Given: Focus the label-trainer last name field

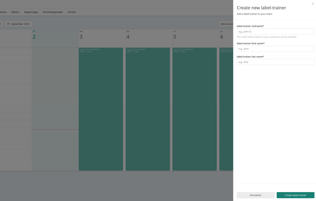Looking at the screenshot, I should 275,62.
